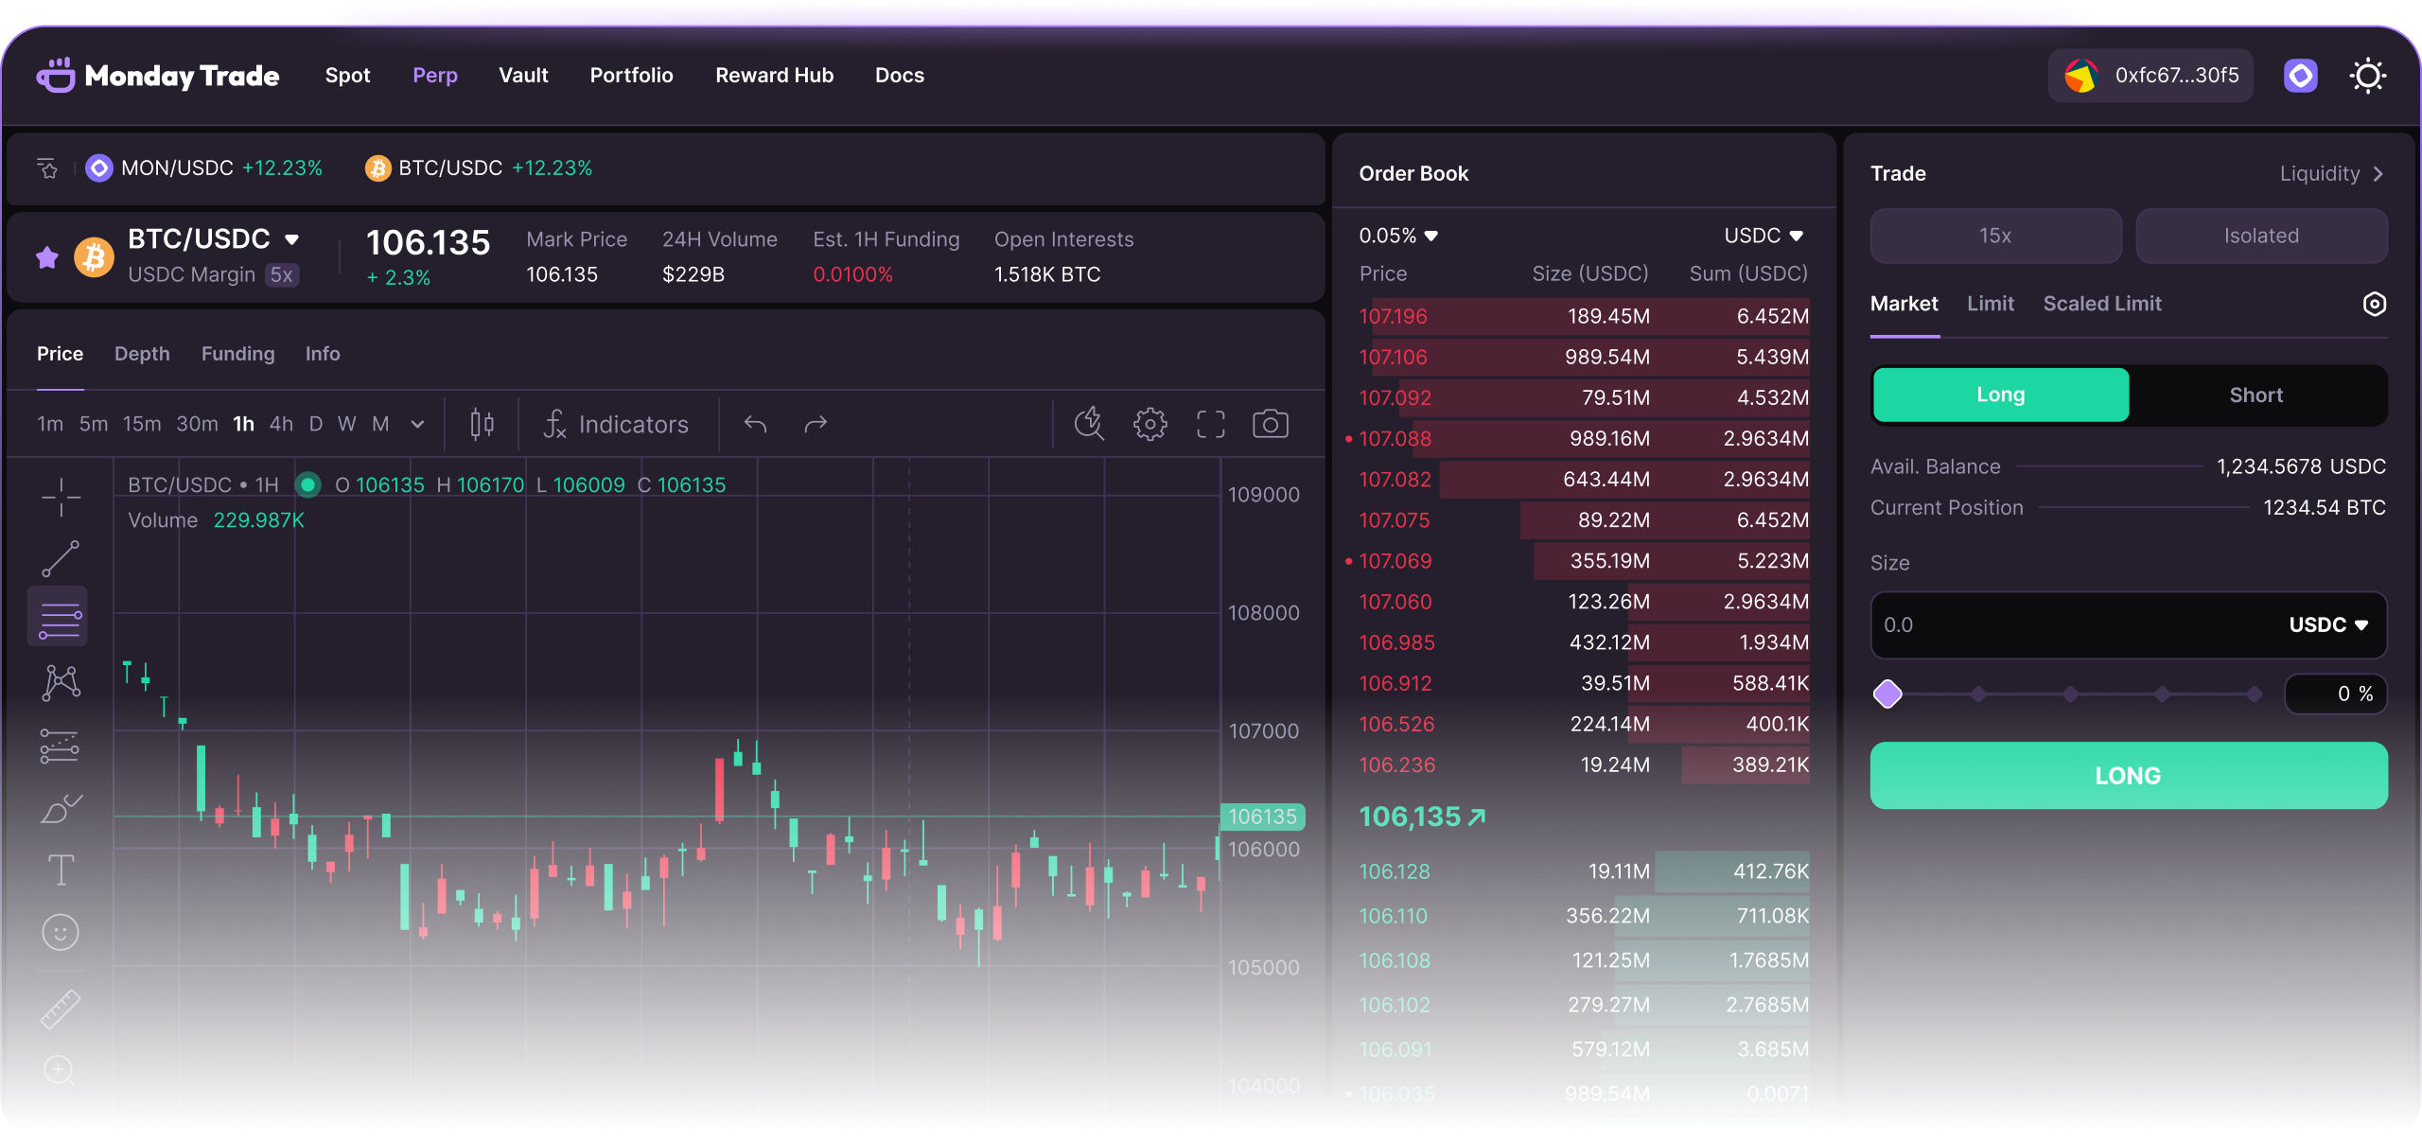Viewport: 2422px width, 1142px height.
Task: Enter fullscreen chart mode
Action: pyautogui.click(x=1210, y=424)
